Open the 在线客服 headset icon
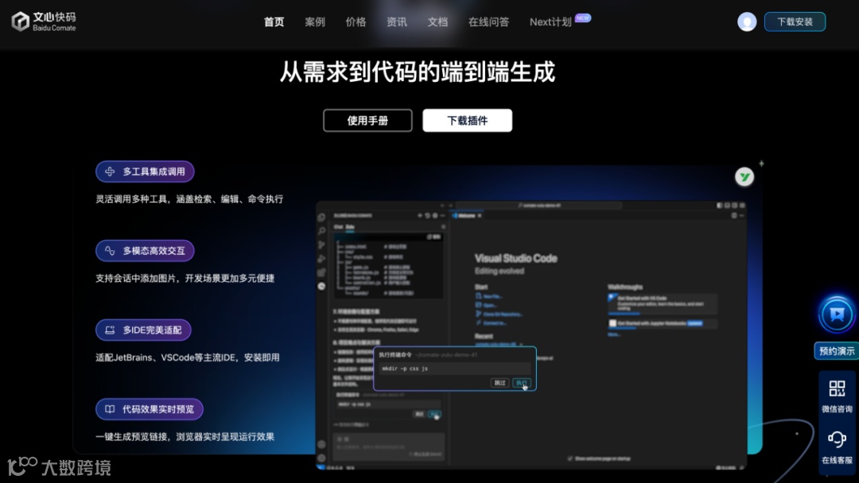The width and height of the screenshot is (859, 483). [x=837, y=439]
